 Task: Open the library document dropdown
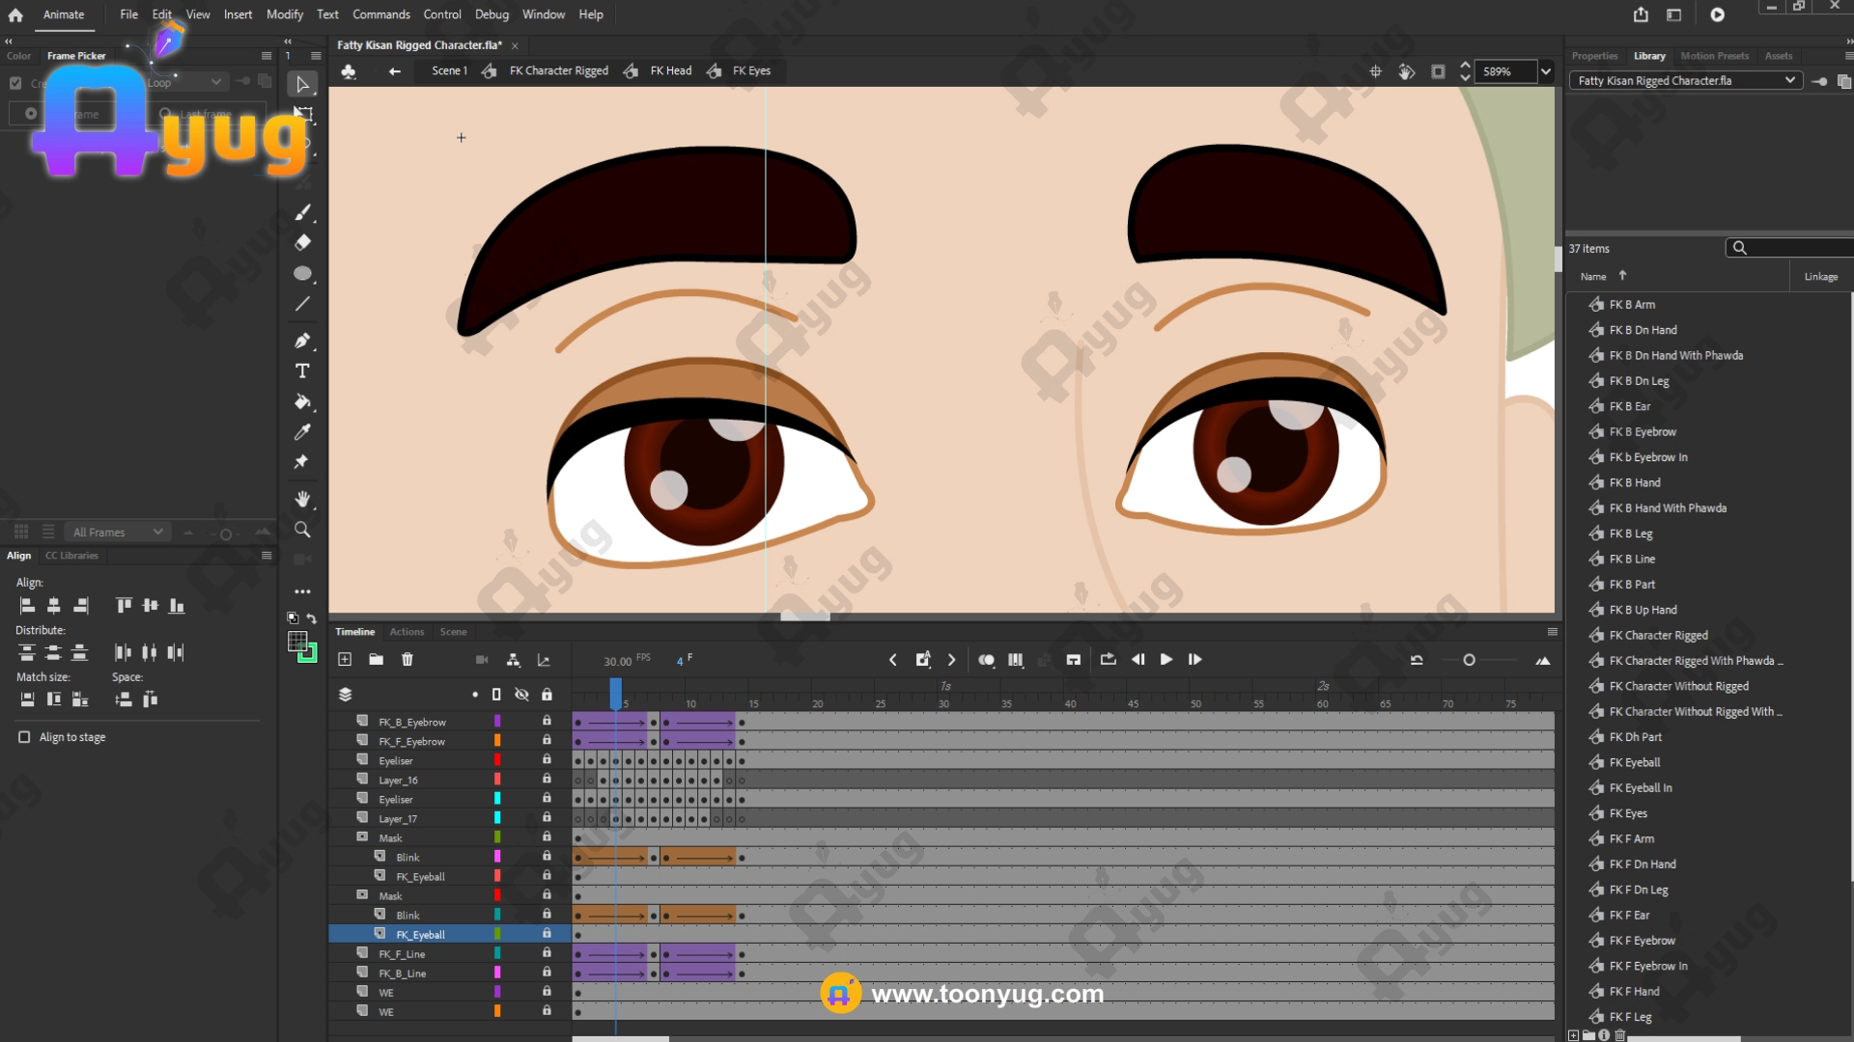coord(1685,81)
